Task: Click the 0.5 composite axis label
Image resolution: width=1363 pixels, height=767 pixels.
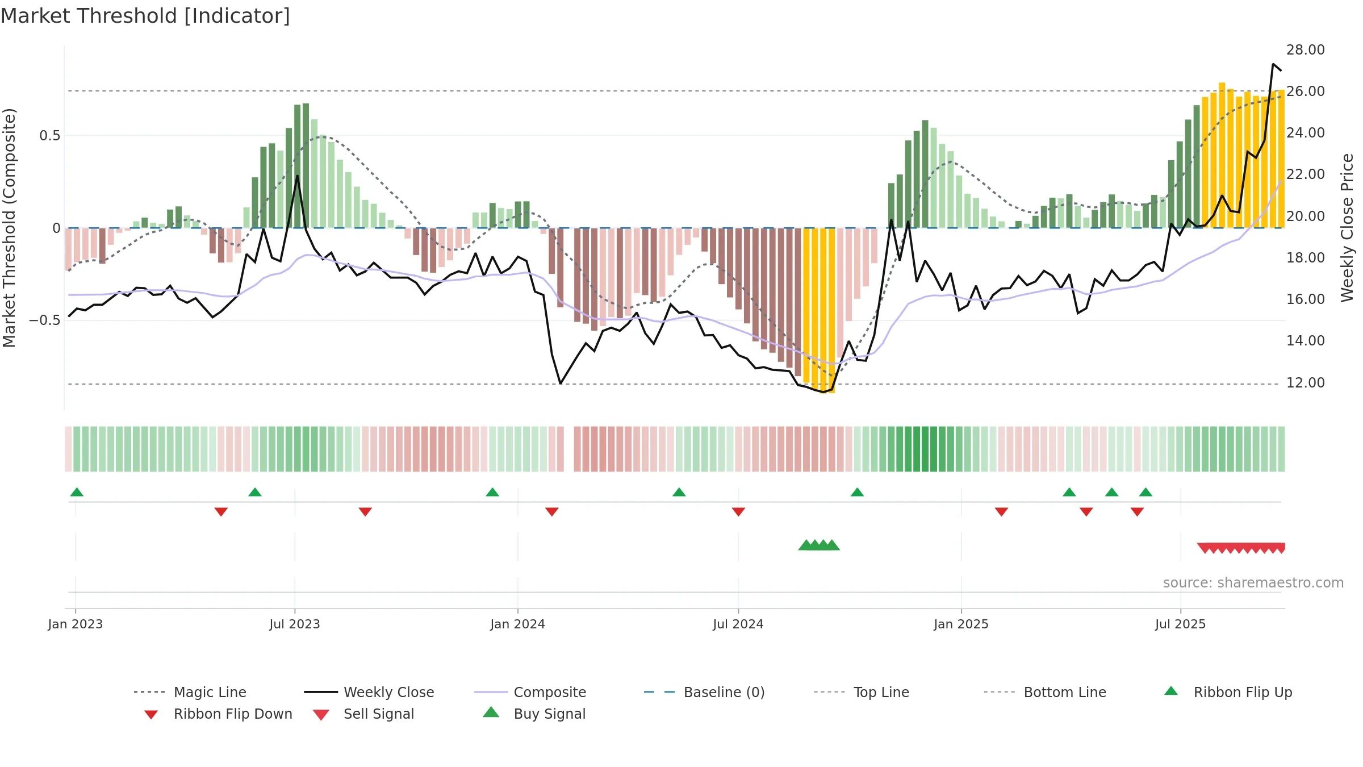Action: point(50,136)
